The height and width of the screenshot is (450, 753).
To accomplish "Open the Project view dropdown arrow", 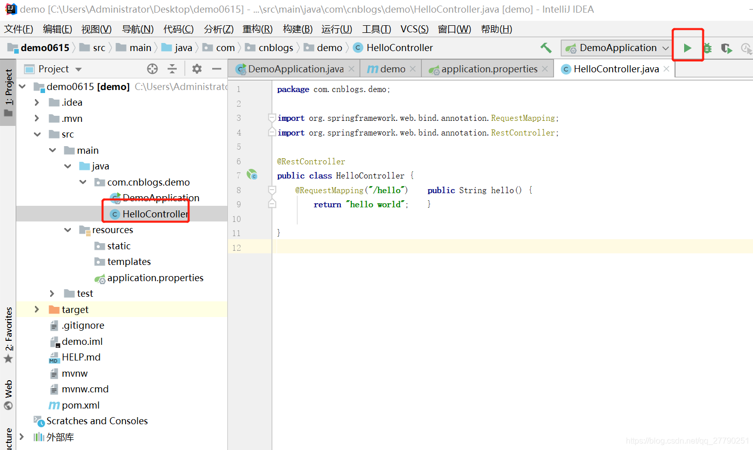I will pyautogui.click(x=78, y=69).
